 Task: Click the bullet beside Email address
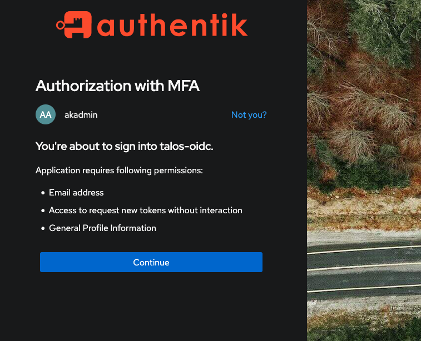coord(43,193)
